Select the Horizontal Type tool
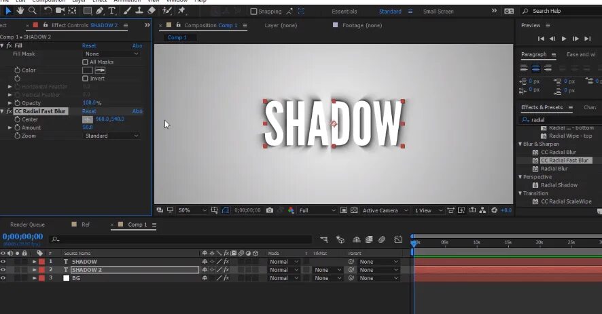The width and height of the screenshot is (602, 314). (x=111, y=11)
